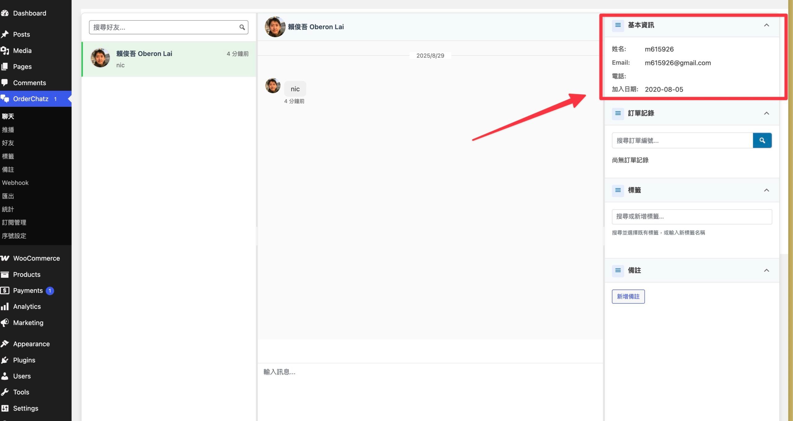The height and width of the screenshot is (421, 793).
Task: Click the 標籤 panel list icon
Action: [618, 190]
